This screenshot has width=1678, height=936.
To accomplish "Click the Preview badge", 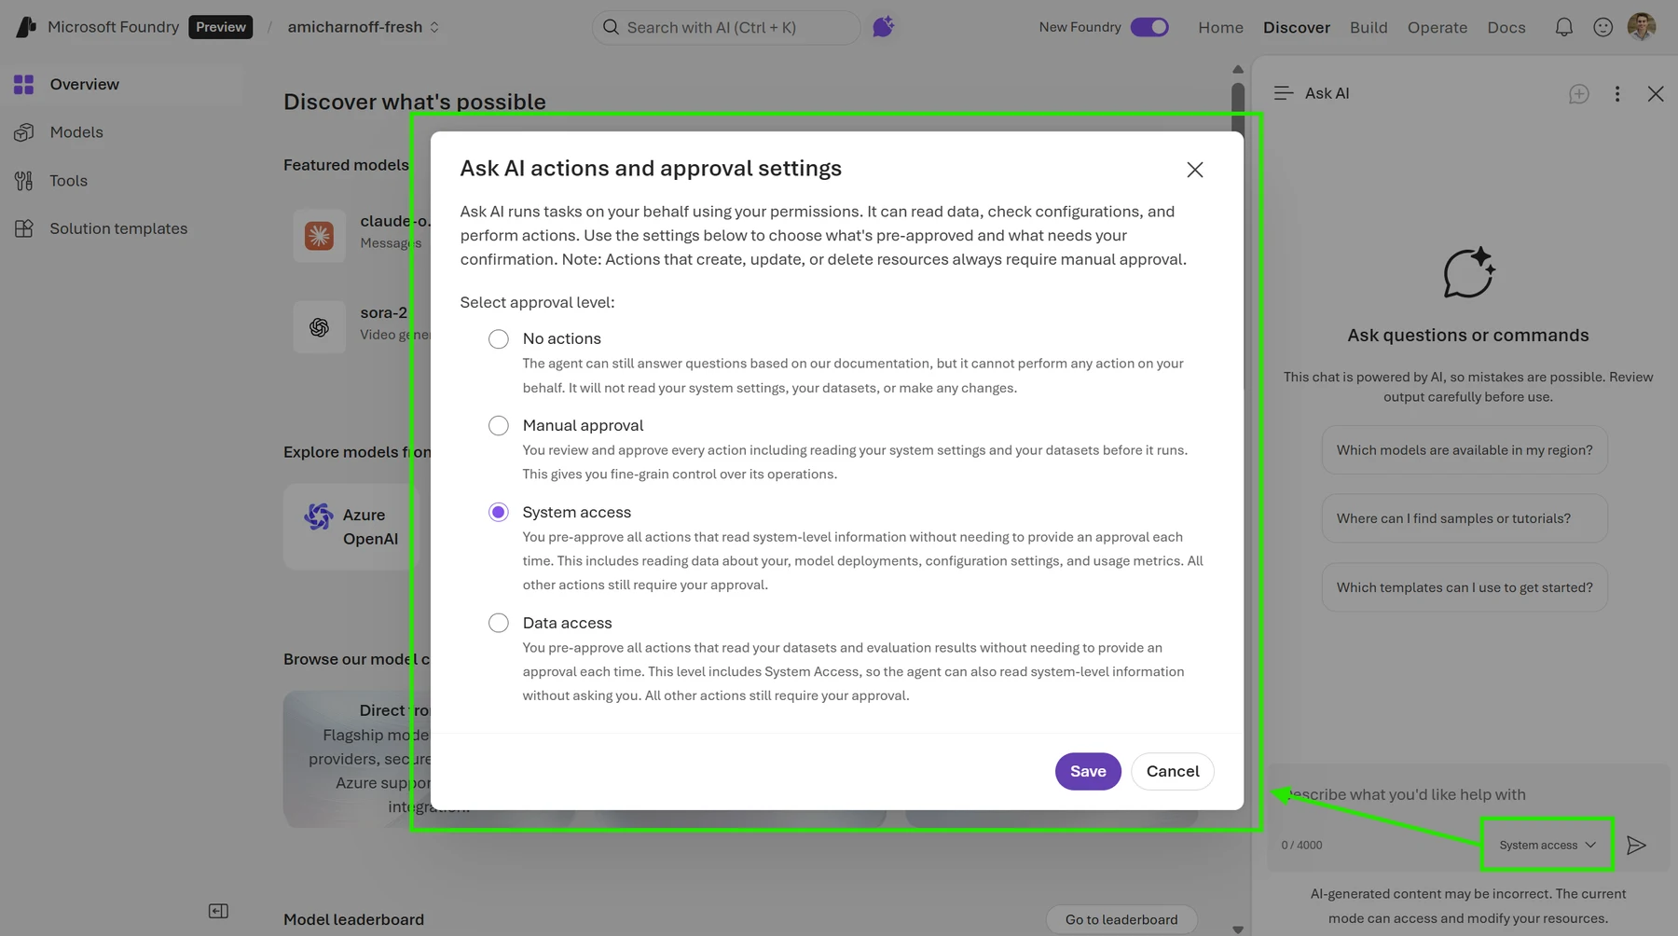I will click(221, 27).
